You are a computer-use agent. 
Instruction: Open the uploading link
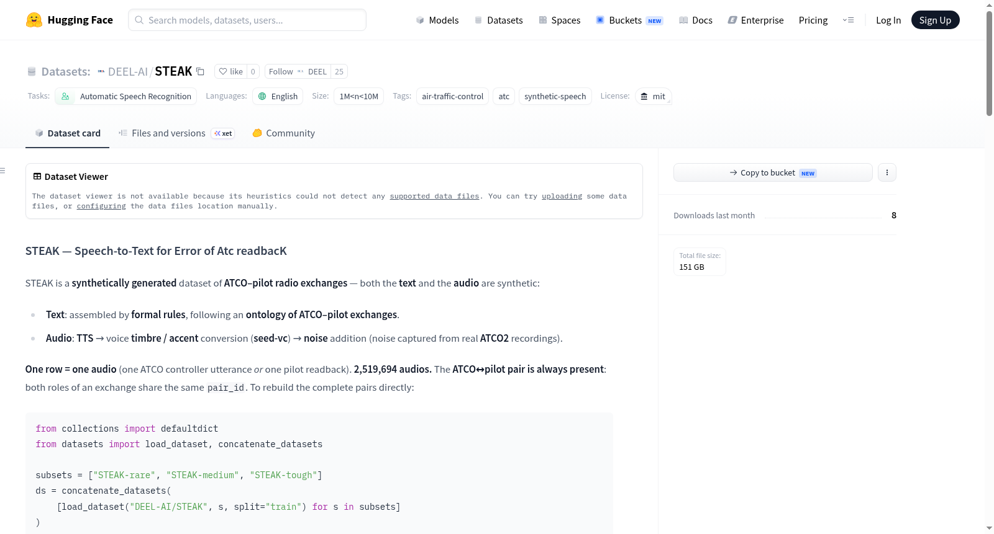(562, 196)
